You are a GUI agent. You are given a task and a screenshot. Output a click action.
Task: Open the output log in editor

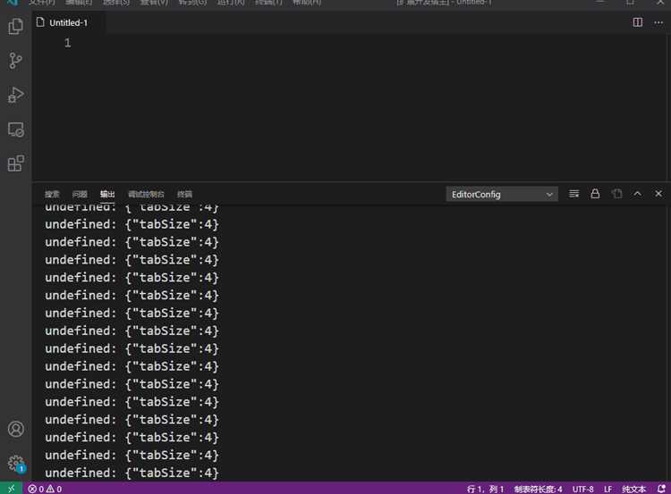(x=616, y=194)
